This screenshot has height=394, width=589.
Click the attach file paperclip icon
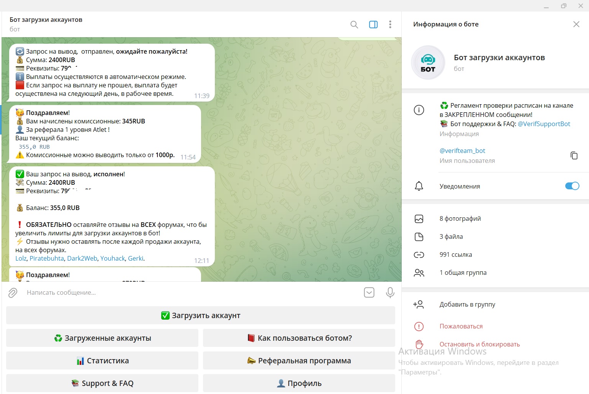pyautogui.click(x=13, y=293)
